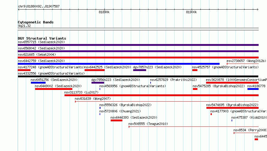Open nsv6257829 (Prakrithi2022) label

click(x=173, y=80)
